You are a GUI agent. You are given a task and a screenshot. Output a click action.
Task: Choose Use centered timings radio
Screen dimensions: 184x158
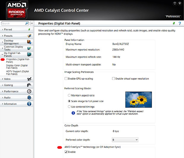coord(69,107)
